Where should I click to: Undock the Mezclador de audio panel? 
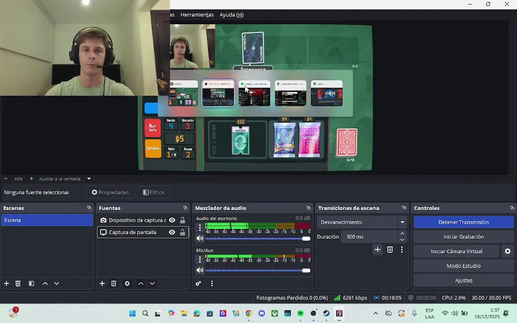(308, 208)
